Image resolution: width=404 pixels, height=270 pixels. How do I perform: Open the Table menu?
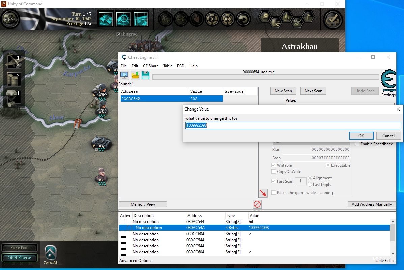click(168, 66)
